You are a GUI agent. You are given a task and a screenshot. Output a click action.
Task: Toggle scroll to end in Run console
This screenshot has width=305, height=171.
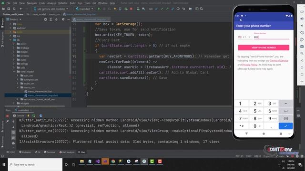13,138
